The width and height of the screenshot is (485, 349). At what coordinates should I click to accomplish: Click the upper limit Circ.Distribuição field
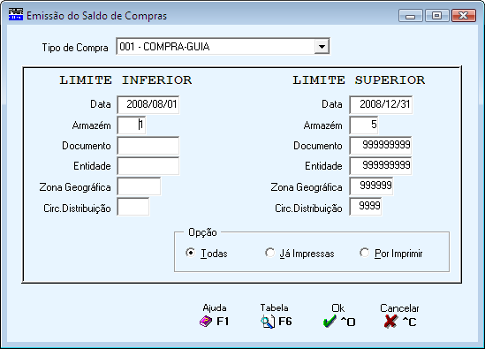tap(366, 207)
